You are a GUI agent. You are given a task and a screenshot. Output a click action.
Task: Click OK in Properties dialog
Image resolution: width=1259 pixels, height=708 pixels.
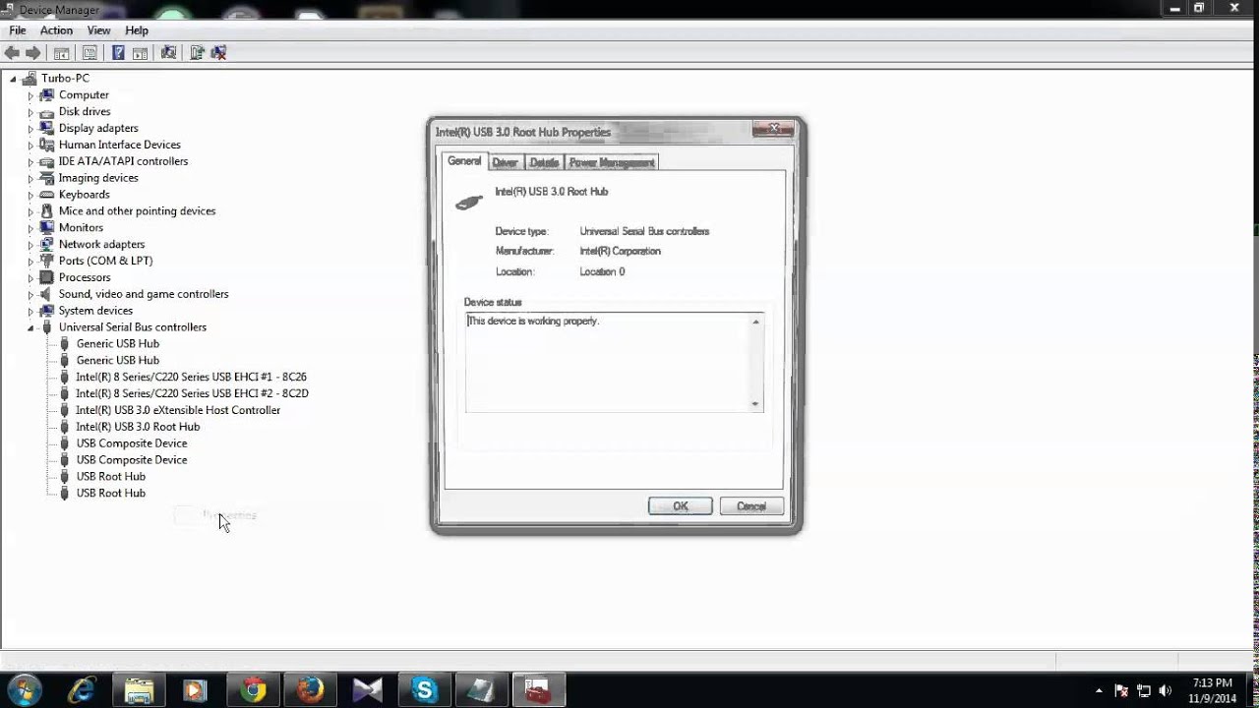680,506
